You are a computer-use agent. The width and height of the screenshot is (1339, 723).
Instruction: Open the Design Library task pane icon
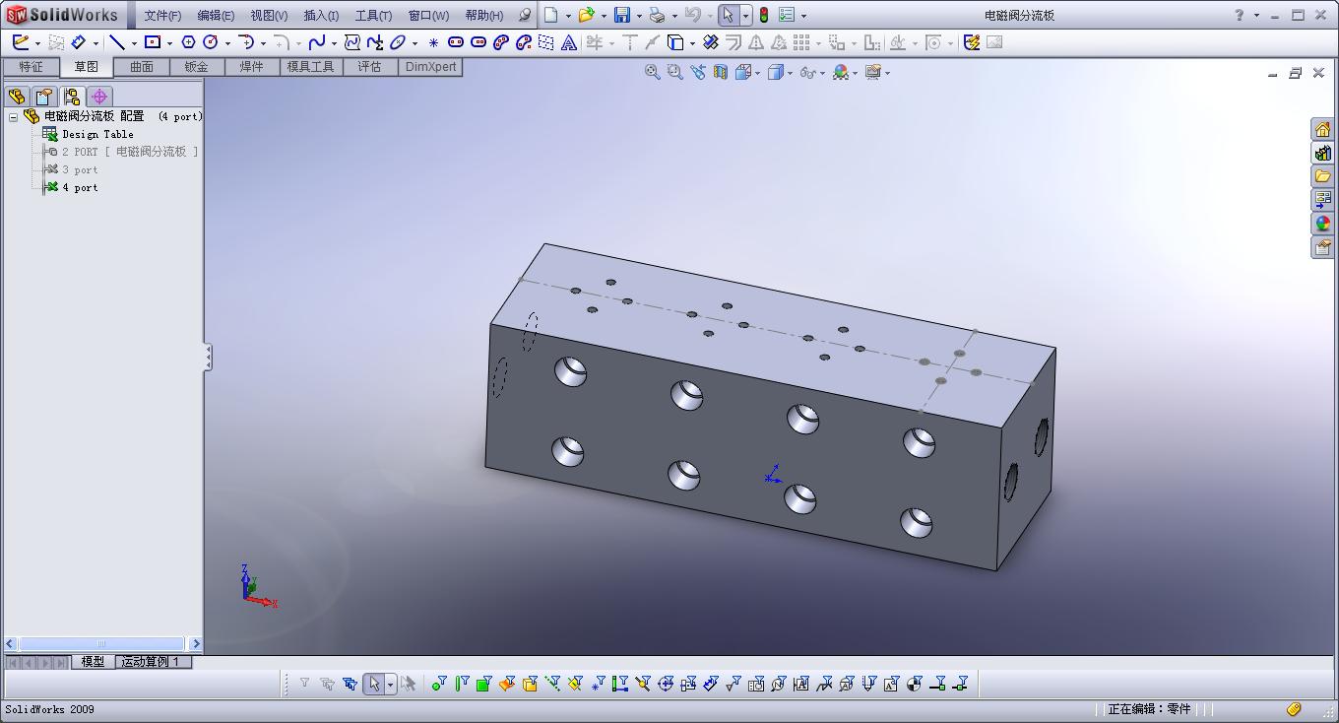(x=1322, y=153)
